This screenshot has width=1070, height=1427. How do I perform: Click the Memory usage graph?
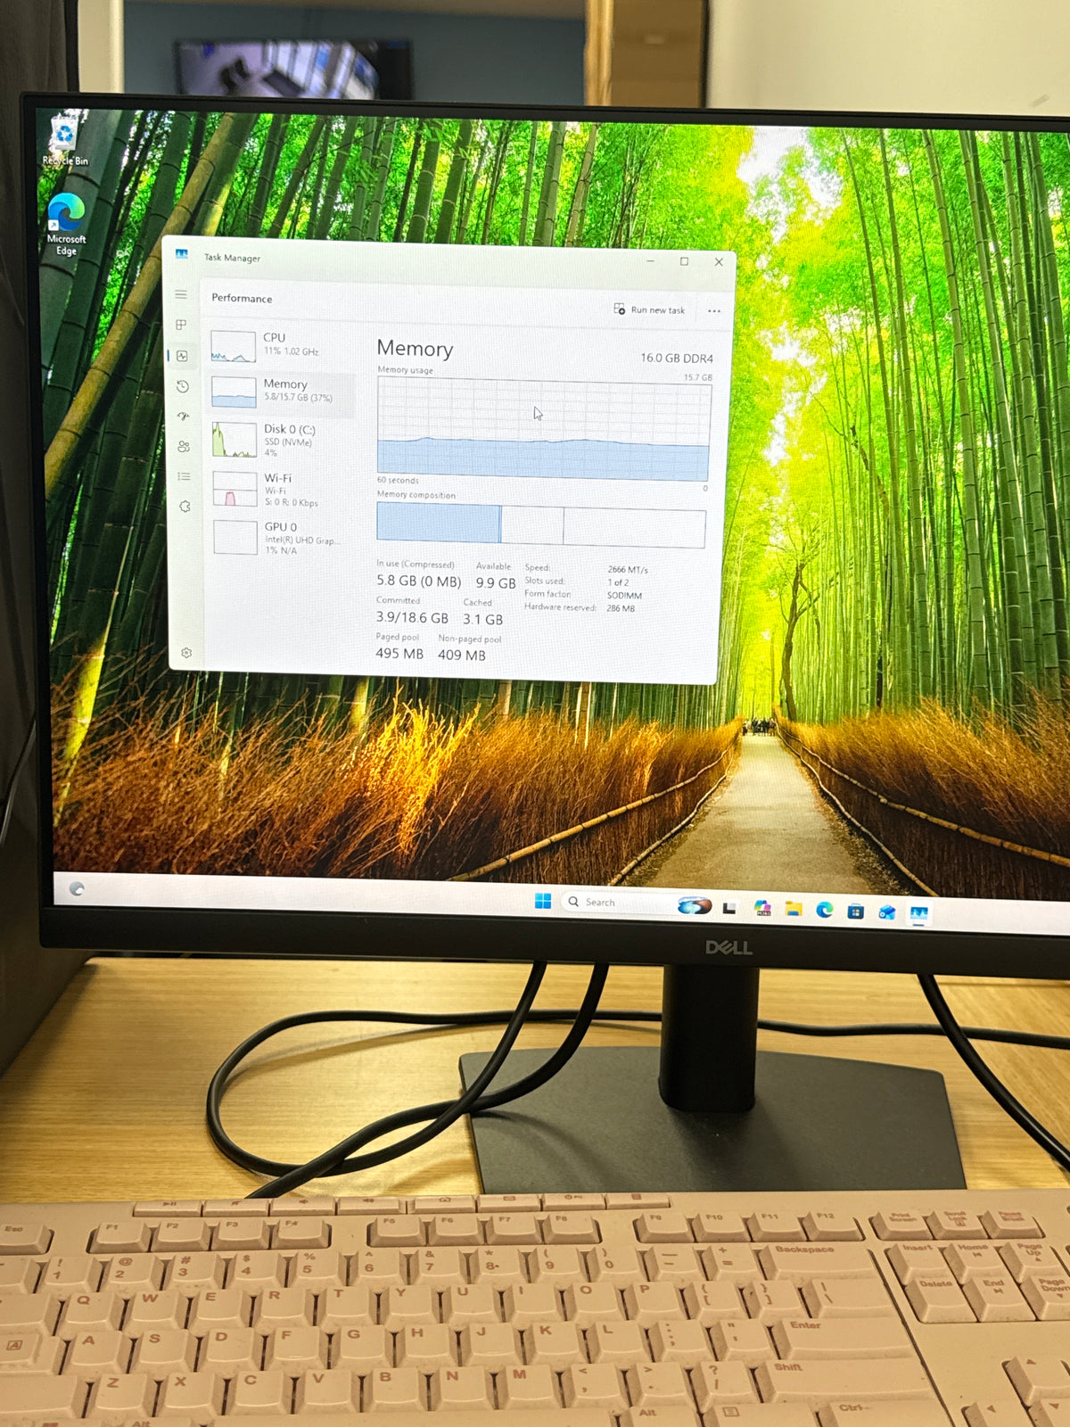pyautogui.click(x=543, y=429)
